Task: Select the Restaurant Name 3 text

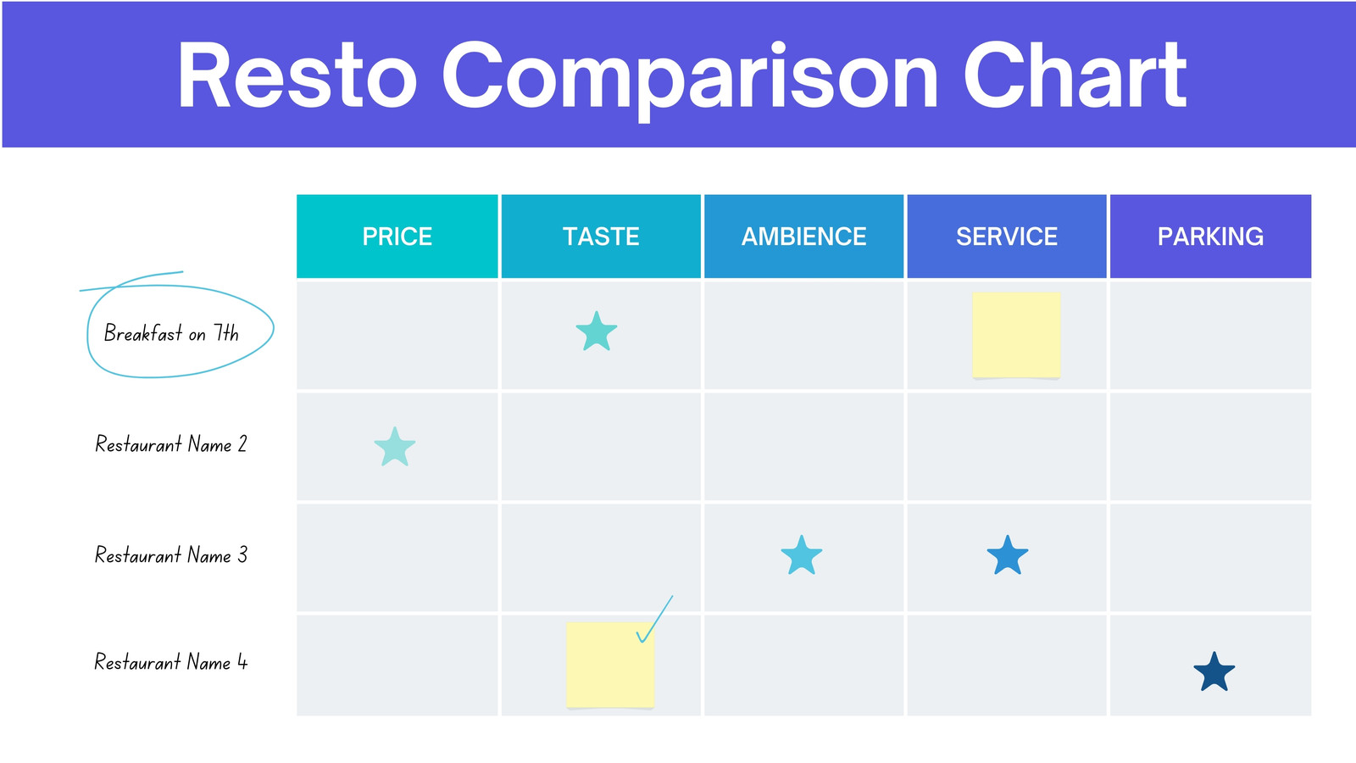Action: pos(171,555)
